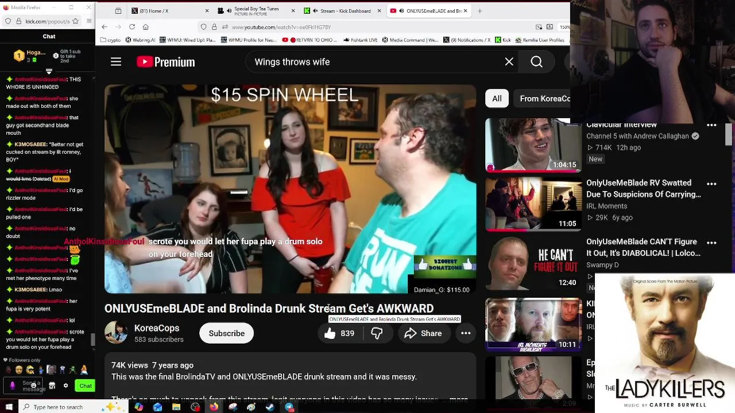
Task: Go to browser home page
Action: [145, 27]
